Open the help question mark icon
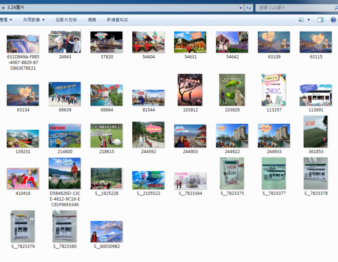The width and height of the screenshot is (338, 262). pos(333,20)
